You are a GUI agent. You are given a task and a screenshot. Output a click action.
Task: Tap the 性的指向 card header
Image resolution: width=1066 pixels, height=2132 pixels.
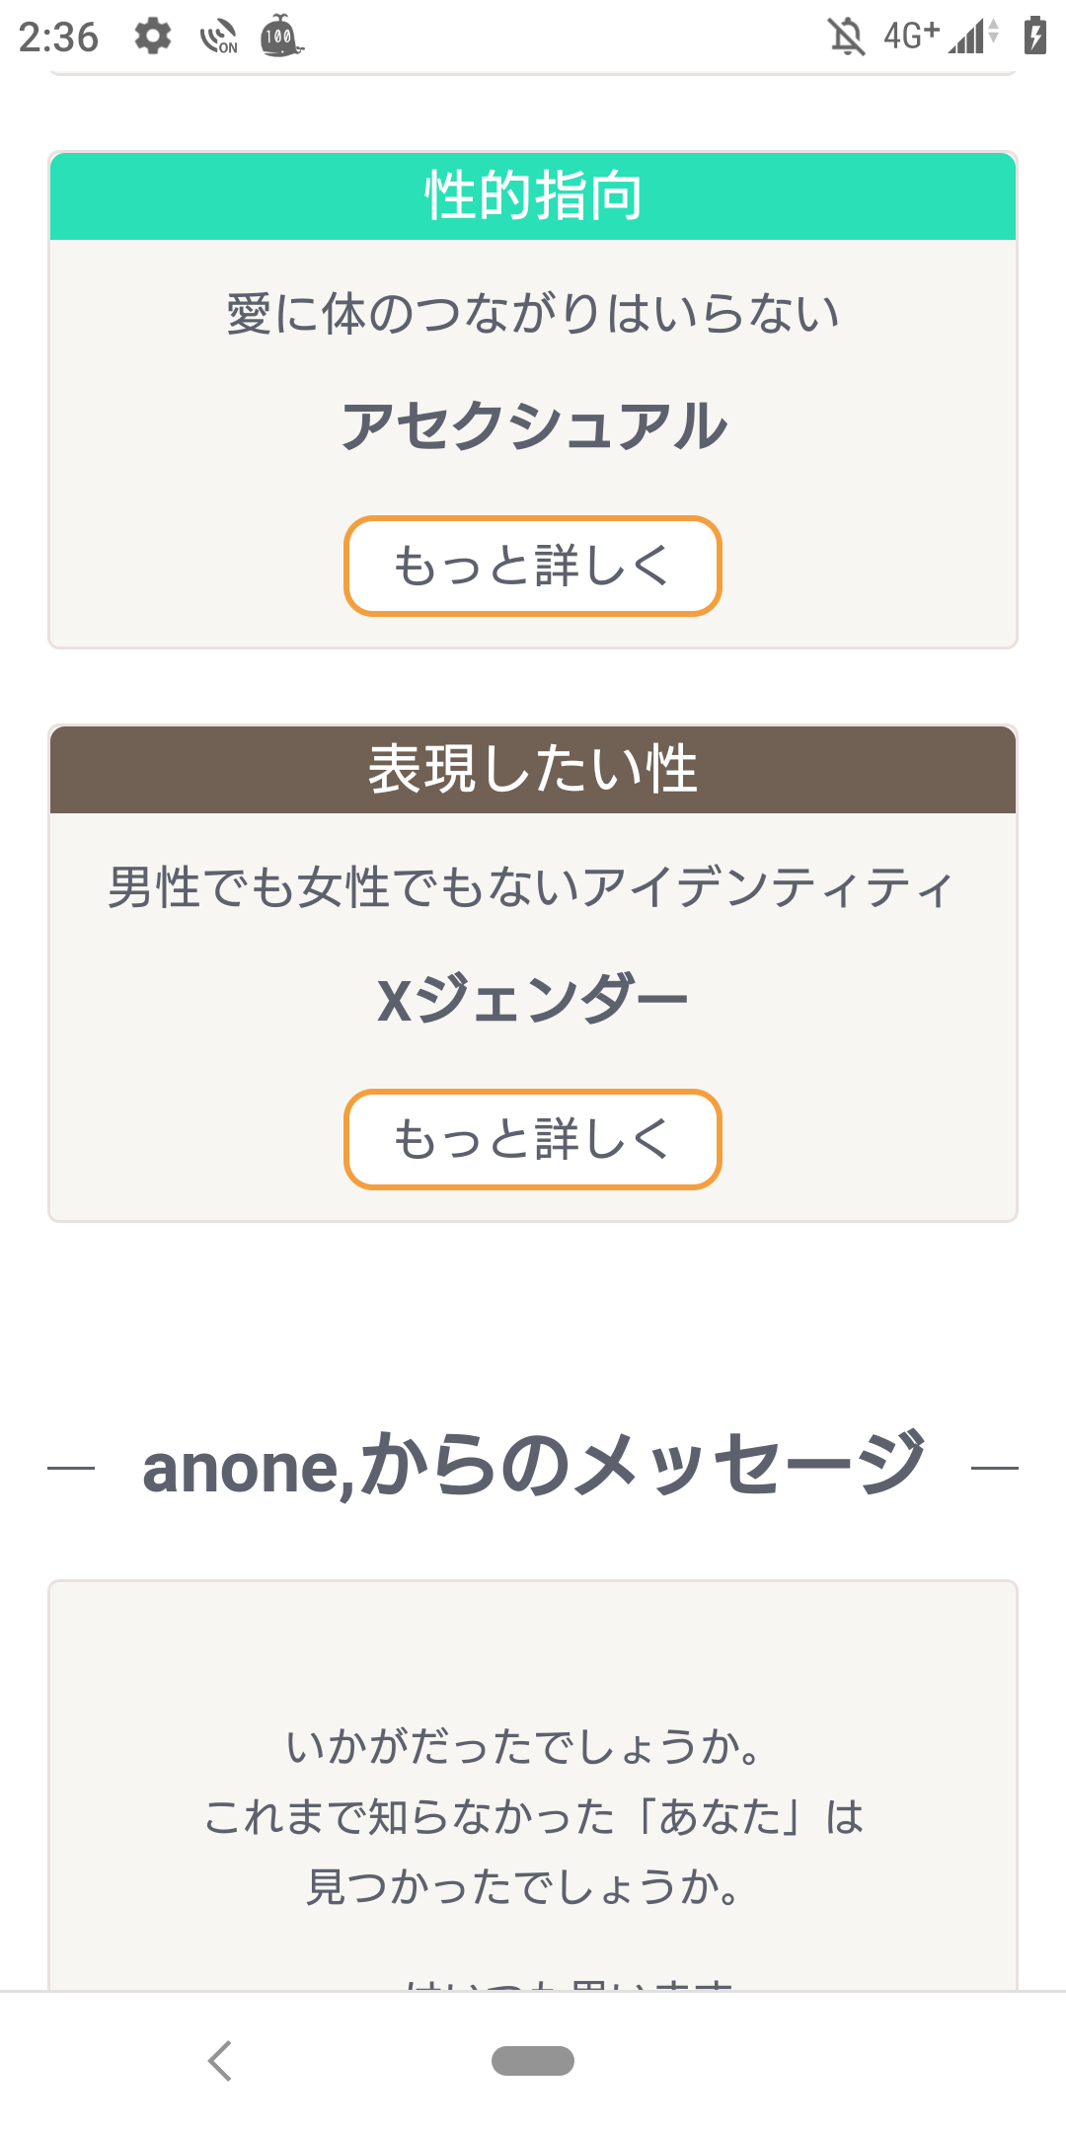tap(533, 195)
